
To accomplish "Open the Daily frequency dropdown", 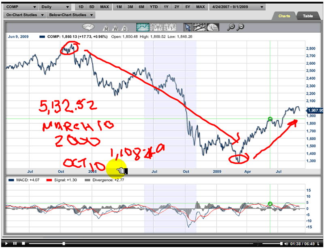I will tap(55, 7).
